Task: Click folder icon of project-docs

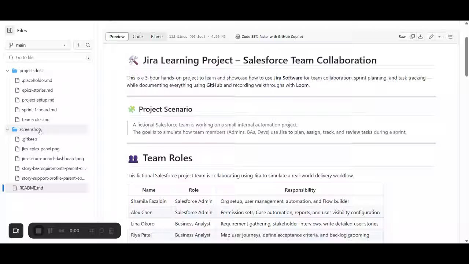Action: coord(15,71)
